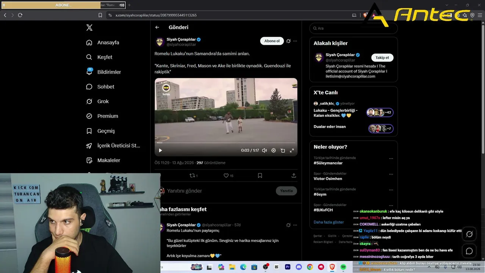
Task: Click the Grok icon beside Abone ol
Action: tap(288, 41)
